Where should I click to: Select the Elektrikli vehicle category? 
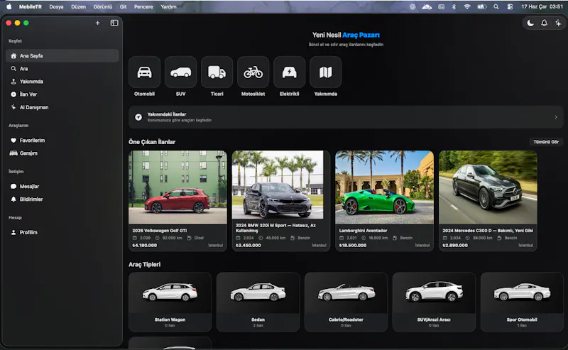click(289, 72)
